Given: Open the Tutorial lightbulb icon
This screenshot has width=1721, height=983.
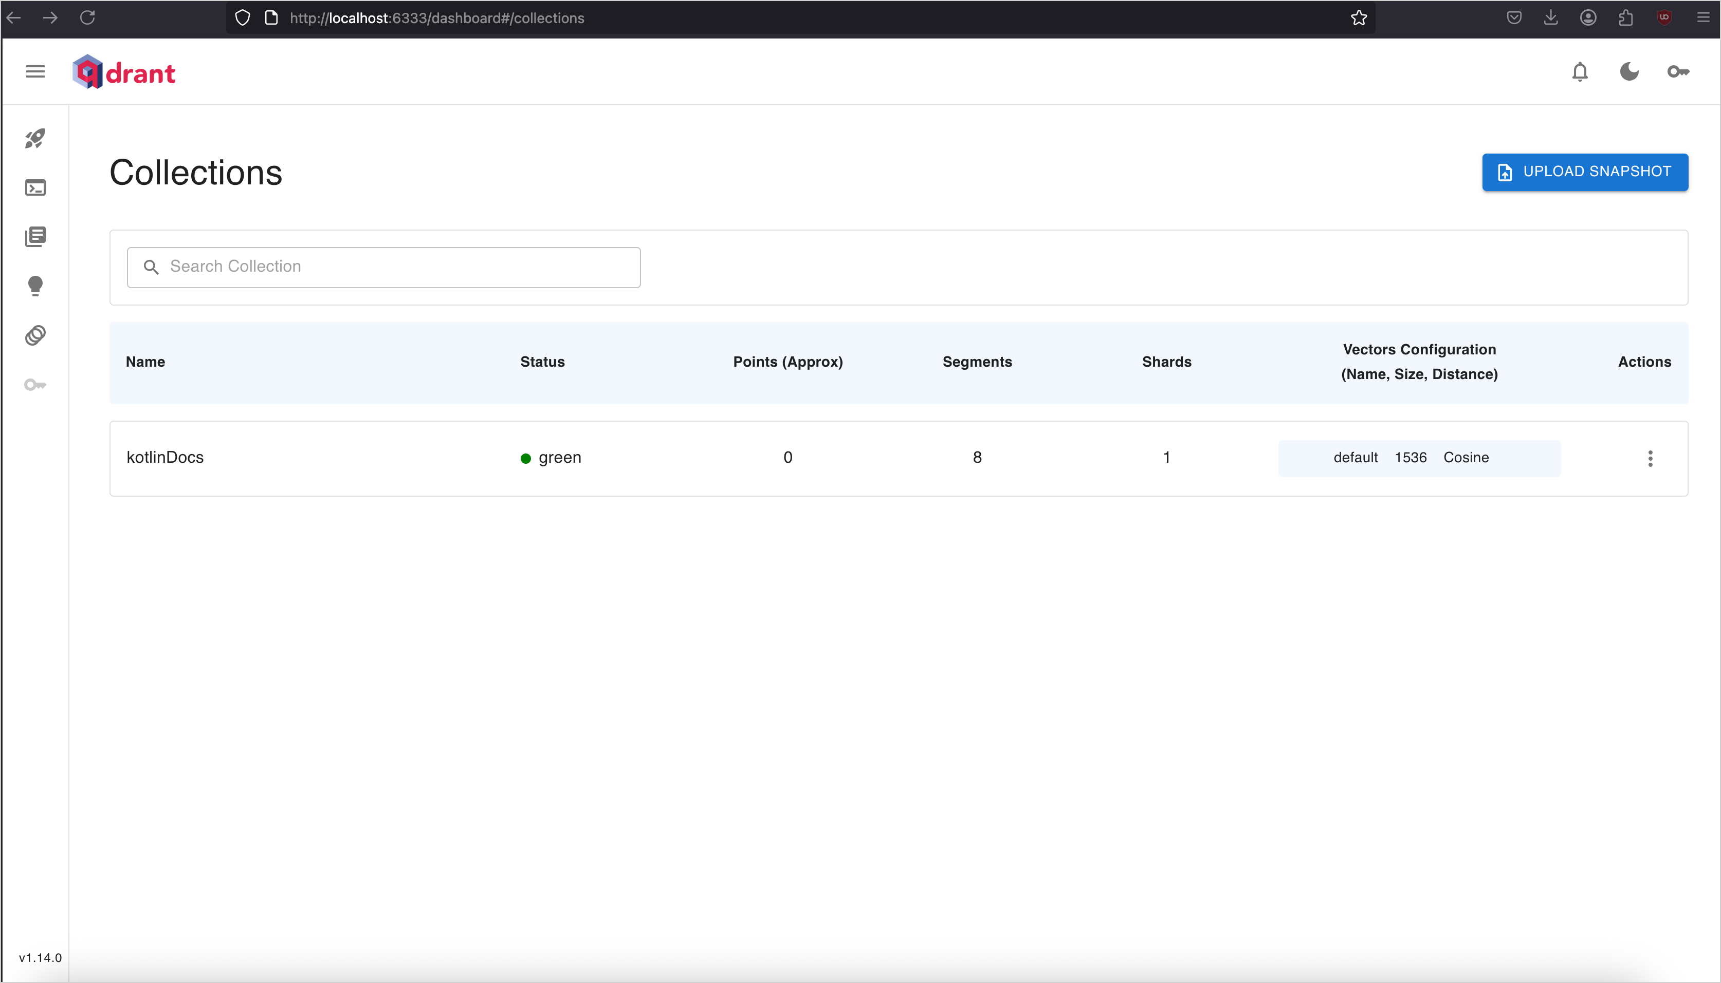Looking at the screenshot, I should point(35,286).
